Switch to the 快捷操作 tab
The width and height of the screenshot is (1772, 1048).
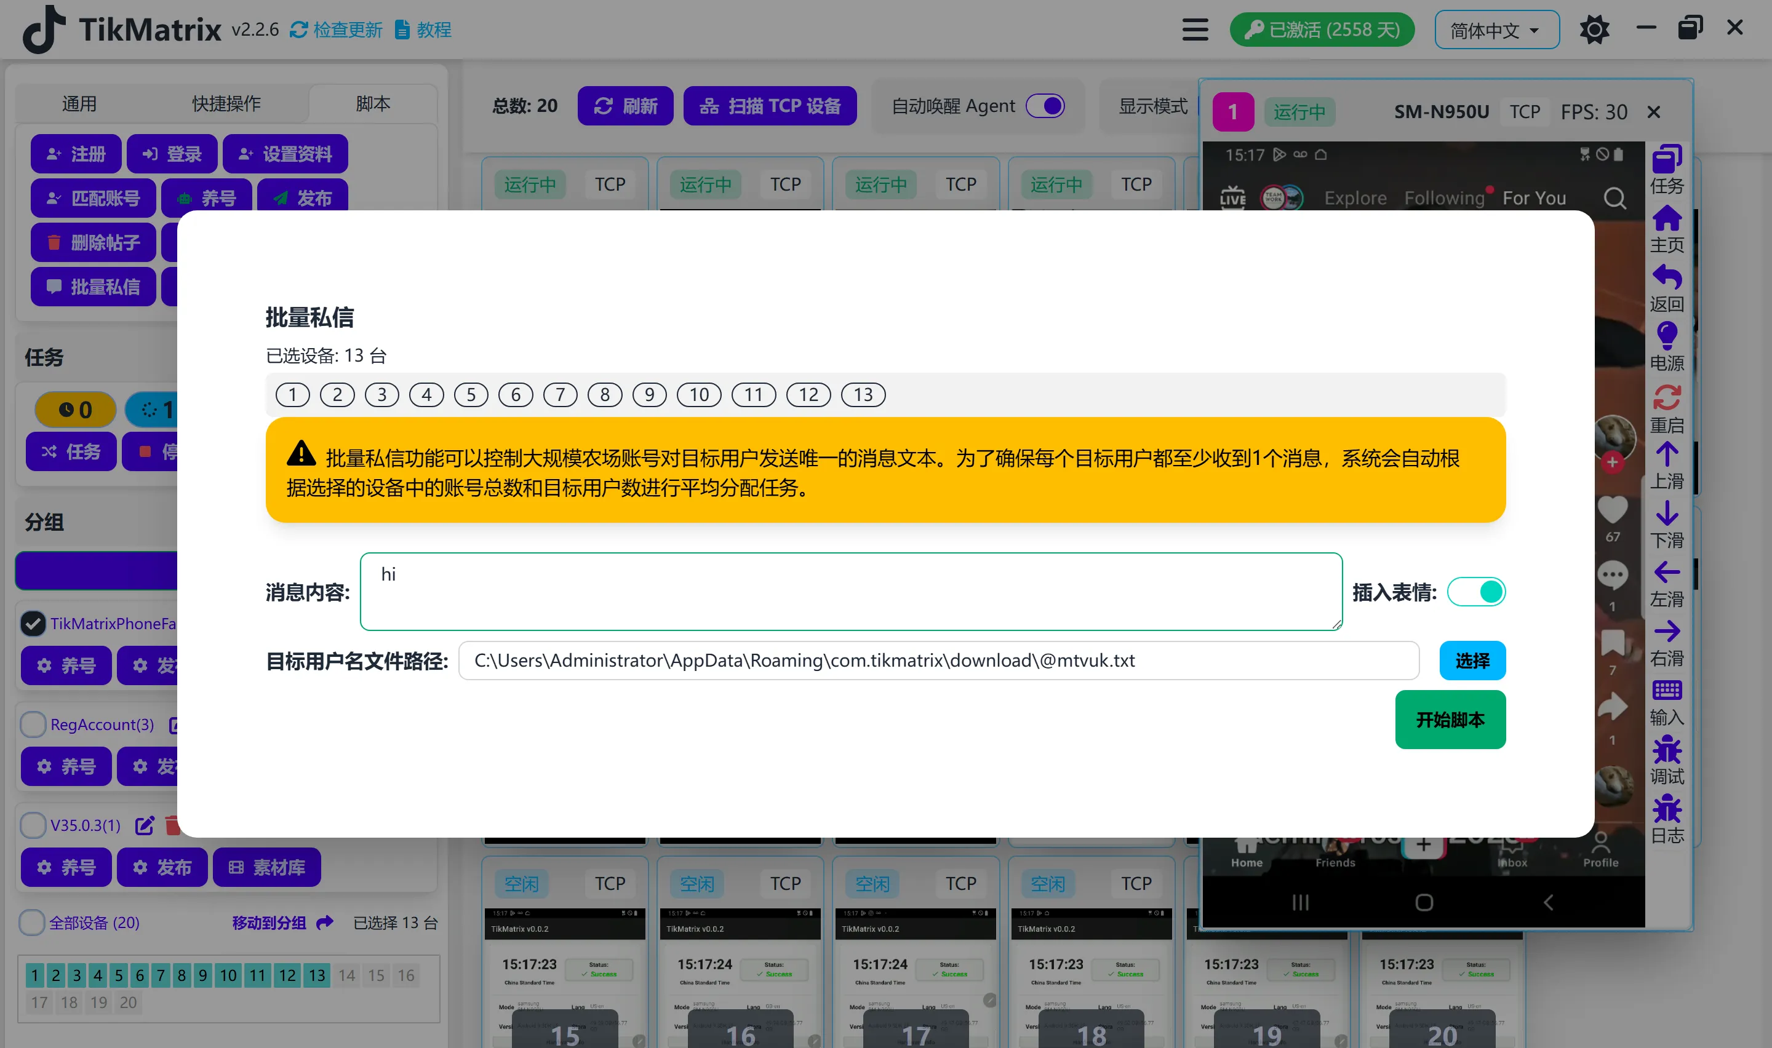click(x=225, y=103)
